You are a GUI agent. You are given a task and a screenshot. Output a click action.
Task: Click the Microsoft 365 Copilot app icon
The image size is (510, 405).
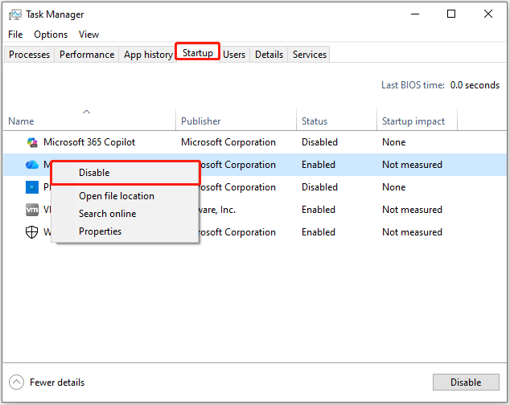coord(32,142)
